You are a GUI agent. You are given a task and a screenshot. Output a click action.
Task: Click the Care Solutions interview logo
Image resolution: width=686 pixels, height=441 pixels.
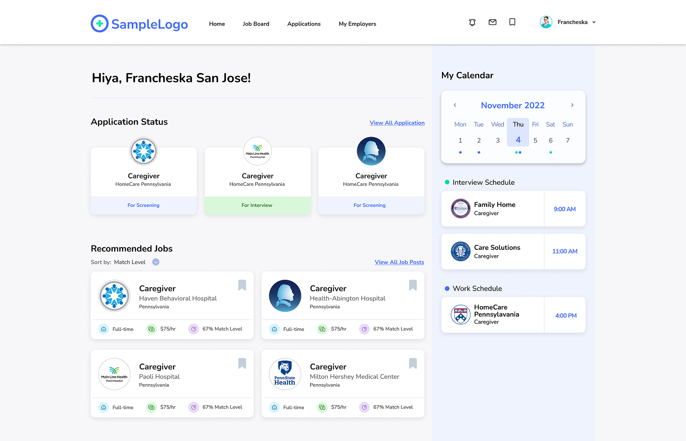461,251
